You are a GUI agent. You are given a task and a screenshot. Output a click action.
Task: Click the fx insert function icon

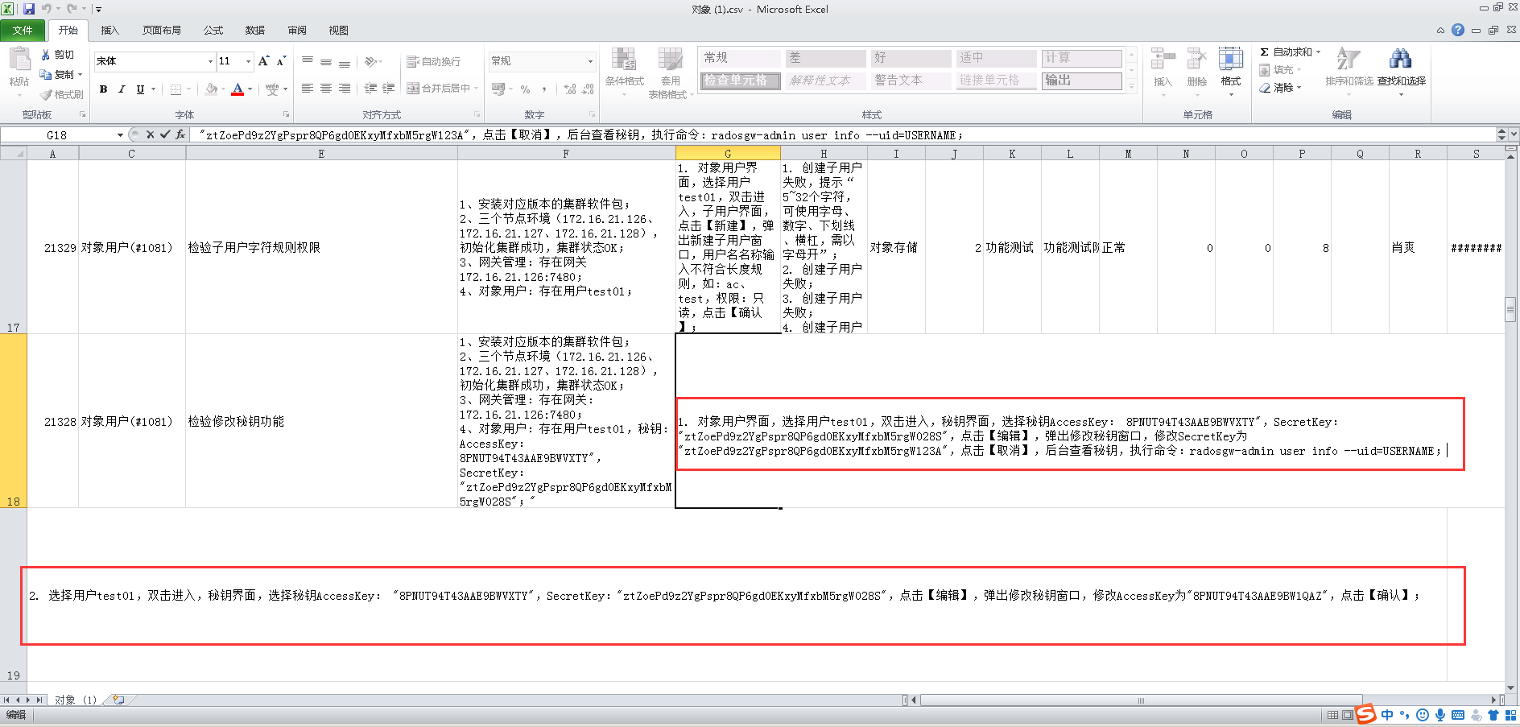(x=180, y=135)
